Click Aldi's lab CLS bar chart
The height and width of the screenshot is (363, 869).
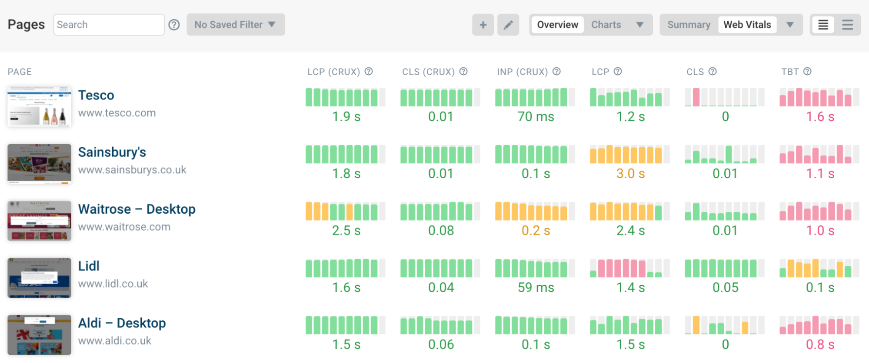tap(725, 325)
